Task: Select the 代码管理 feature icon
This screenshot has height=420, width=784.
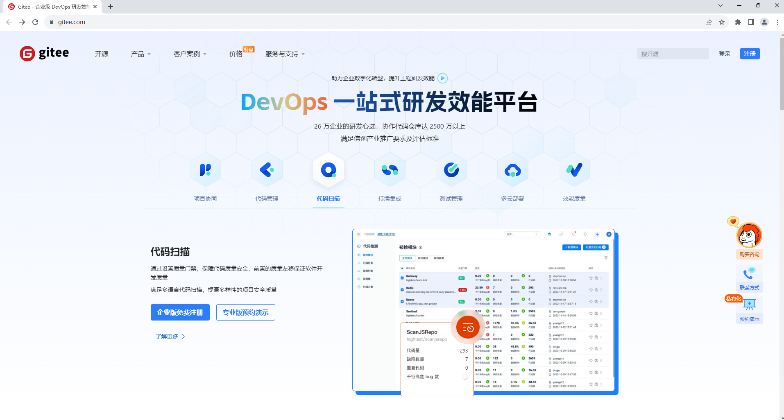Action: pos(267,169)
